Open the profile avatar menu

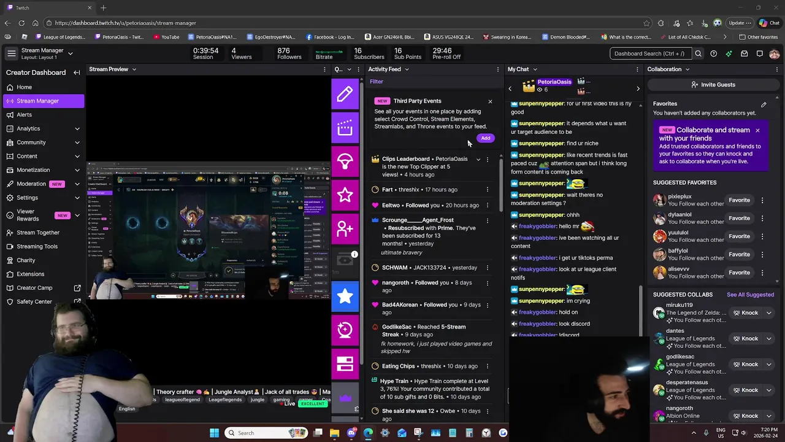pos(775,54)
